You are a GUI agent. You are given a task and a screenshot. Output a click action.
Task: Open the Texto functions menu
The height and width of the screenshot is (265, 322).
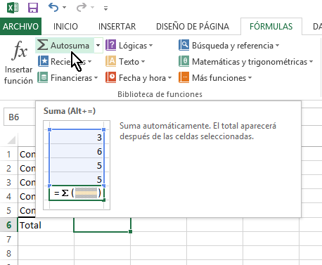pyautogui.click(x=125, y=62)
